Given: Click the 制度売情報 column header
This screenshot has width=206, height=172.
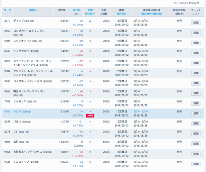Looking at the screenshot, I should click(x=179, y=12).
